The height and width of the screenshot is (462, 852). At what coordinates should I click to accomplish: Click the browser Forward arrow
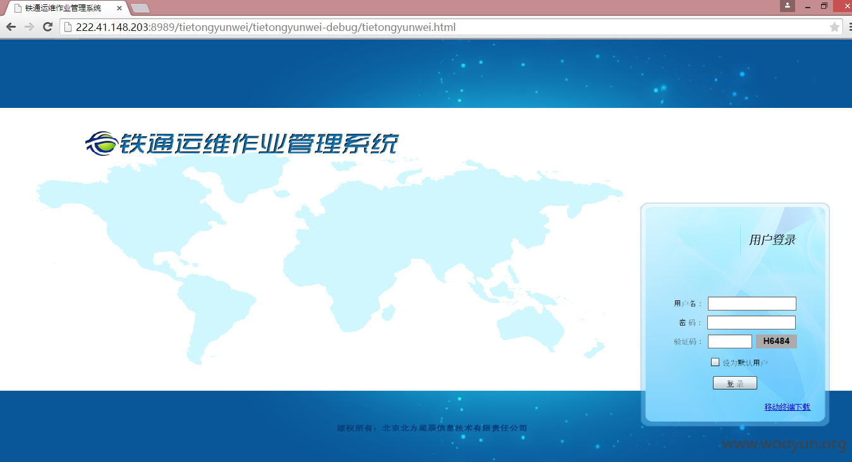(29, 27)
